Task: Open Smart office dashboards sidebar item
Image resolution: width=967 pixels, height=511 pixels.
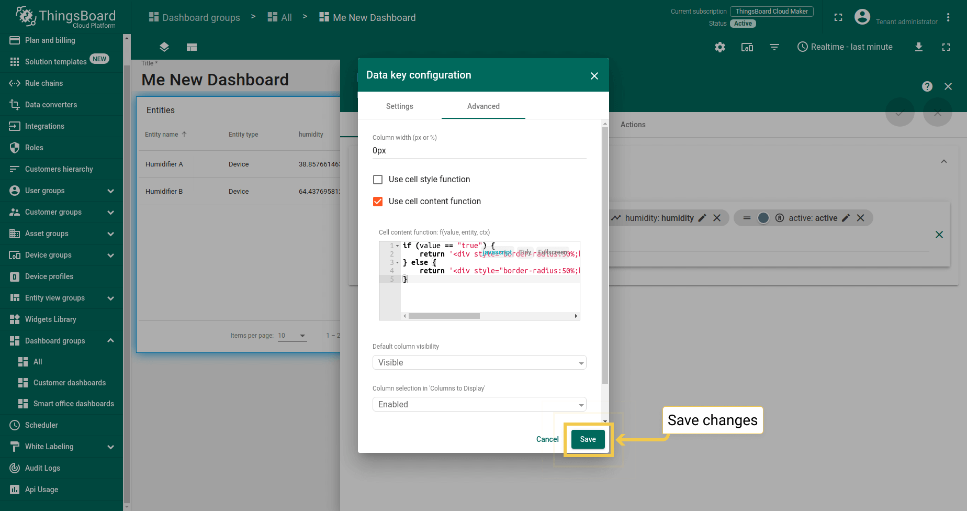Action: pyautogui.click(x=62, y=404)
